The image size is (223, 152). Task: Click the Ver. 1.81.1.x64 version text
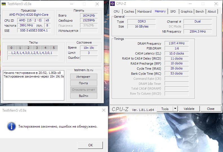pyautogui.click(x=143, y=110)
